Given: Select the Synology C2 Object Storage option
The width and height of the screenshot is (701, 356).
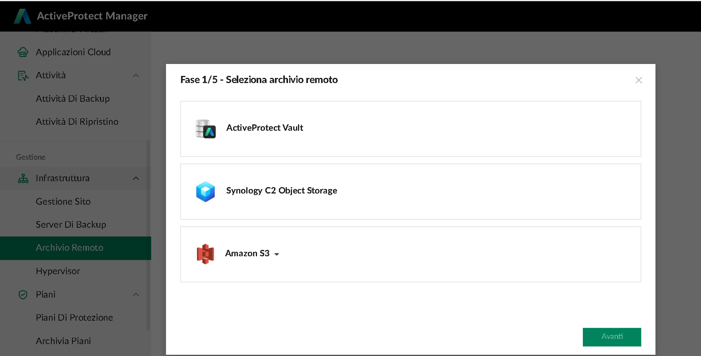Looking at the screenshot, I should tap(410, 192).
